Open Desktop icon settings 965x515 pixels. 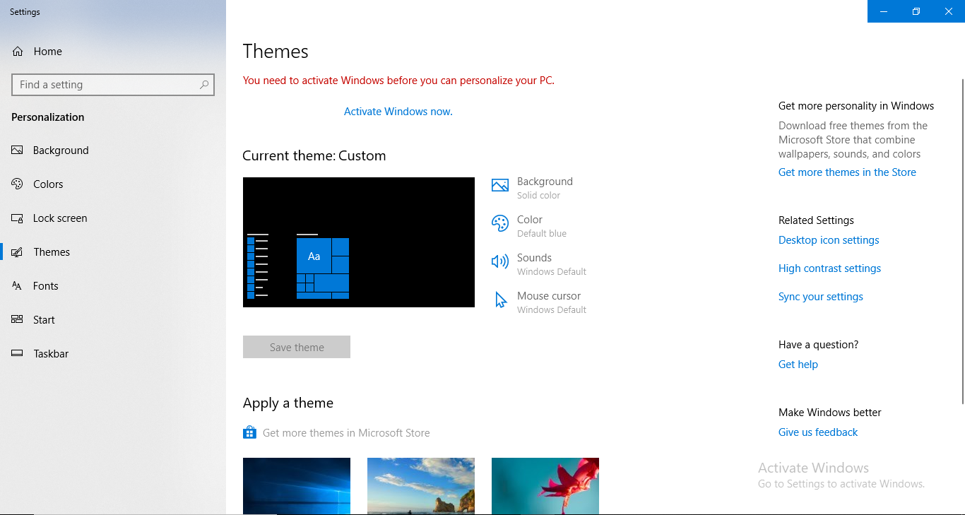pos(828,239)
